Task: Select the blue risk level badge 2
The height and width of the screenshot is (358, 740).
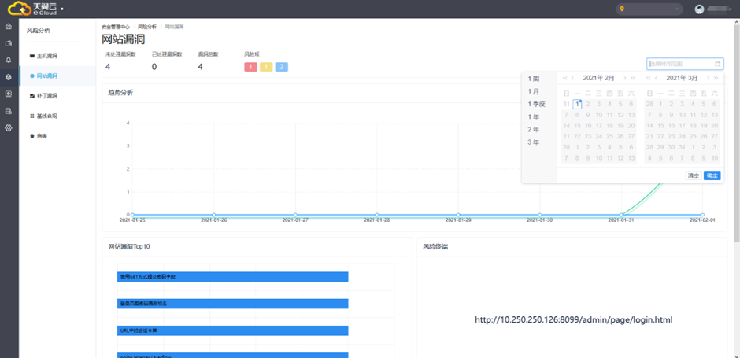Action: pyautogui.click(x=281, y=67)
